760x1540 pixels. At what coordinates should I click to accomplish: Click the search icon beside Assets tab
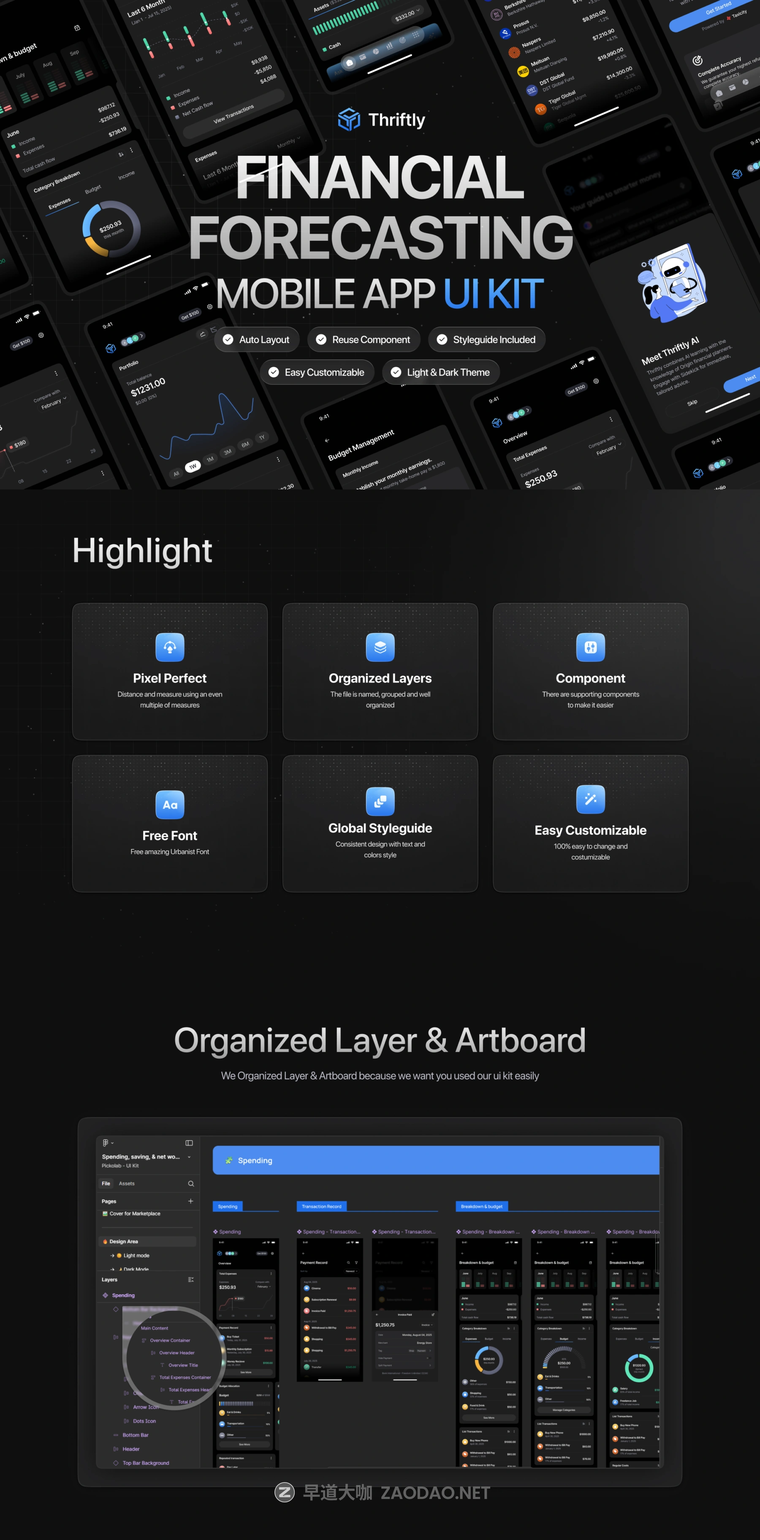pos(190,1184)
